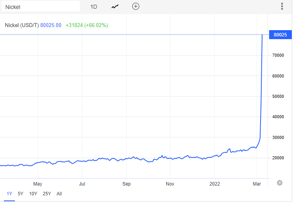Click the 40000 axis label
The image size is (293, 202).
278,117
